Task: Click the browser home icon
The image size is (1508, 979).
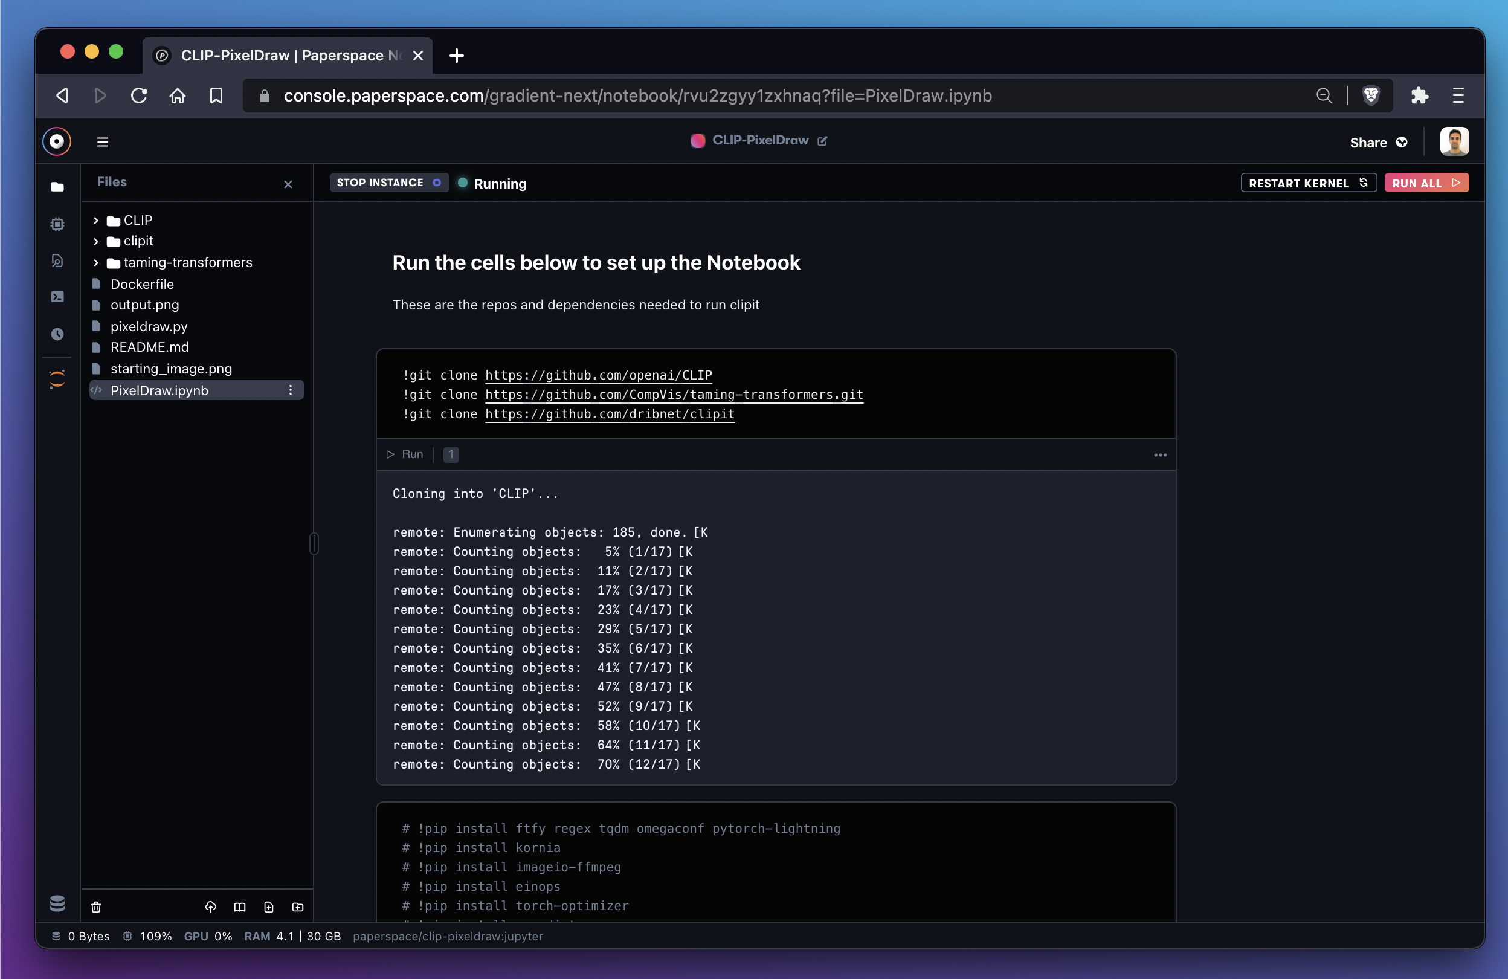Action: [x=178, y=95]
